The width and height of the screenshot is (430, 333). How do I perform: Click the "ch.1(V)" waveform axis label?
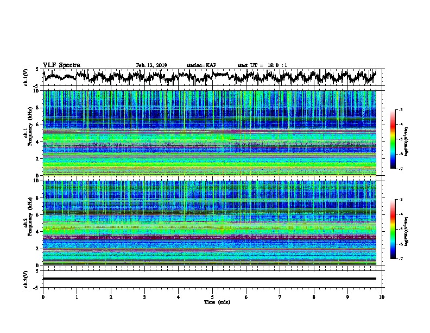coord(26,77)
